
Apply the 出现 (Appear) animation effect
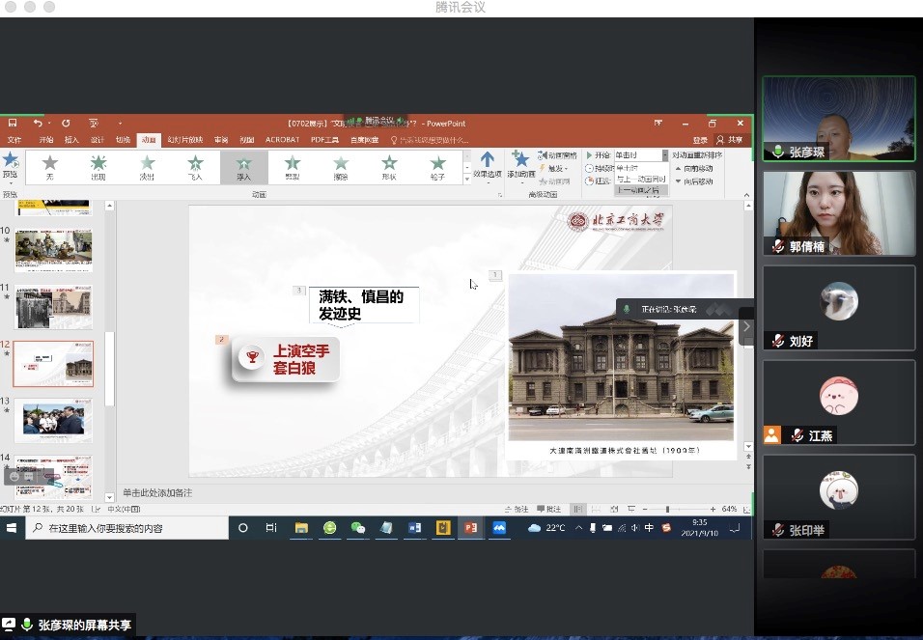[98, 166]
